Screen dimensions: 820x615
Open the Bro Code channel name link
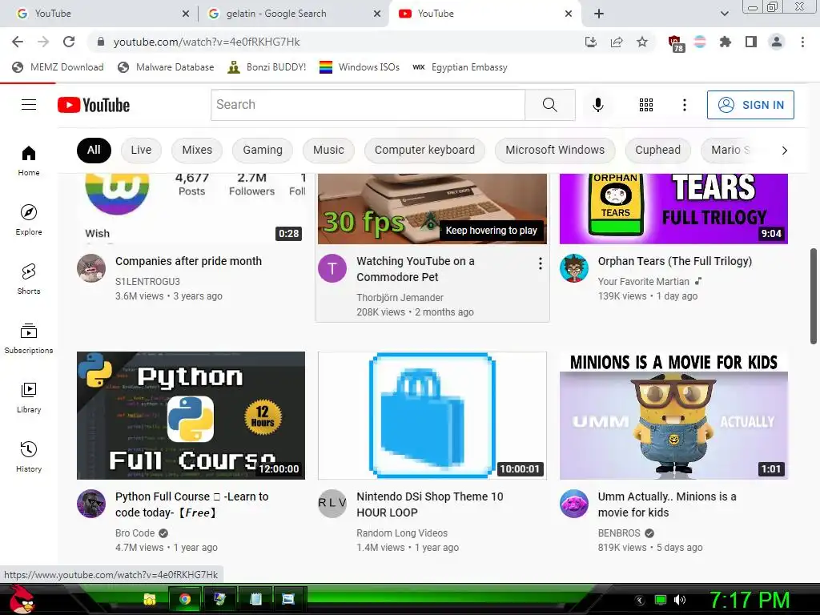click(x=135, y=533)
